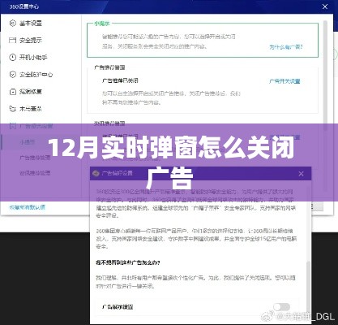The width and height of the screenshot is (338, 325).
Task: Click the shield icon beside 安全防护中心
Action: tap(13, 74)
